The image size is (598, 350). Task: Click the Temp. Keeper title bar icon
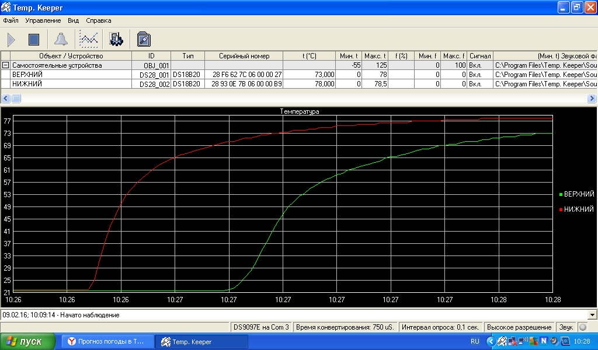6,7
